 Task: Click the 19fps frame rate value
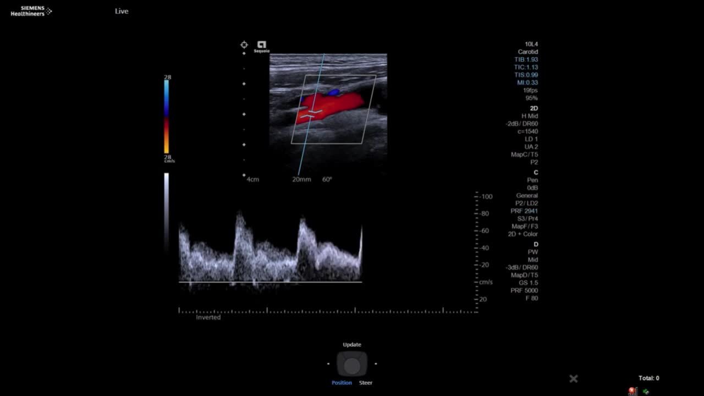pyautogui.click(x=531, y=90)
